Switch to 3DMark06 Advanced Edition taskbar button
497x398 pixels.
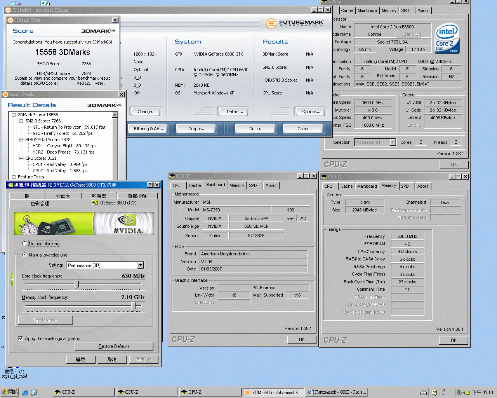273,392
